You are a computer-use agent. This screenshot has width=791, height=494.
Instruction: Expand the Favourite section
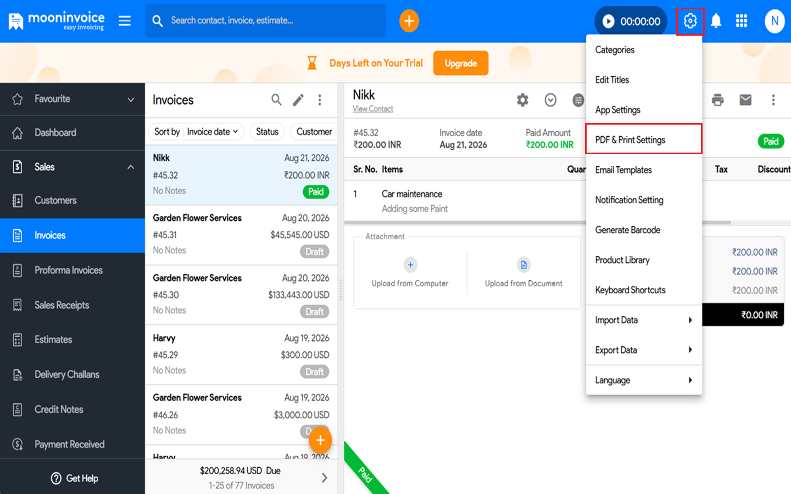(x=73, y=99)
